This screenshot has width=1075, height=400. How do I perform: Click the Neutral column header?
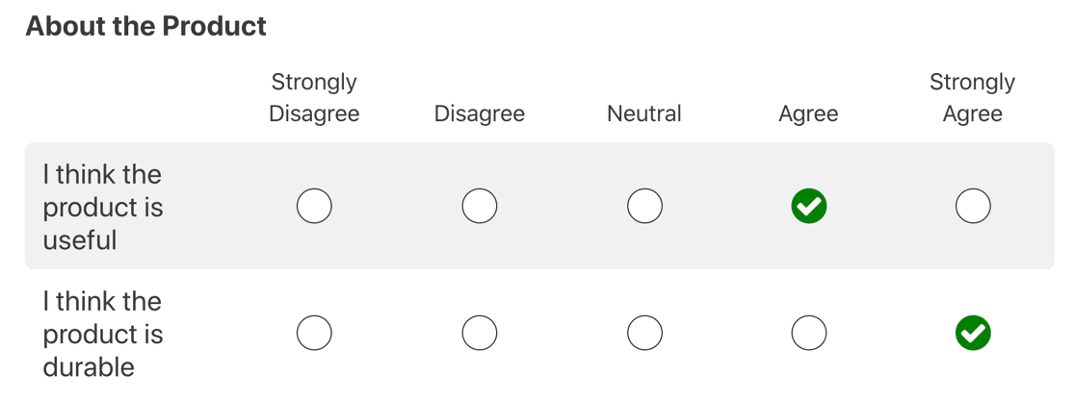pos(644,113)
